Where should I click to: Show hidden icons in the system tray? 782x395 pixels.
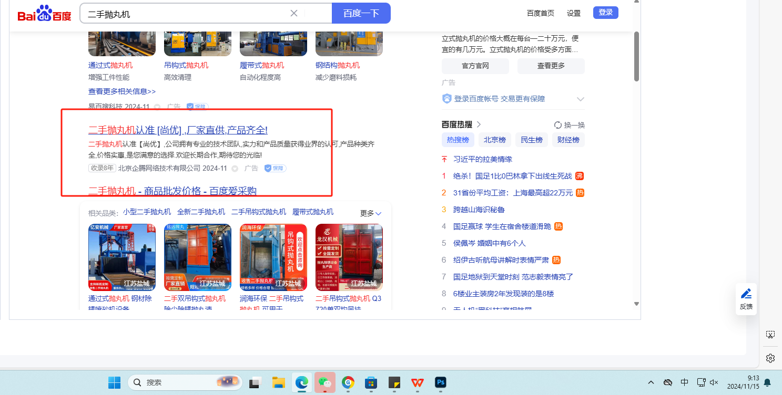[651, 382]
